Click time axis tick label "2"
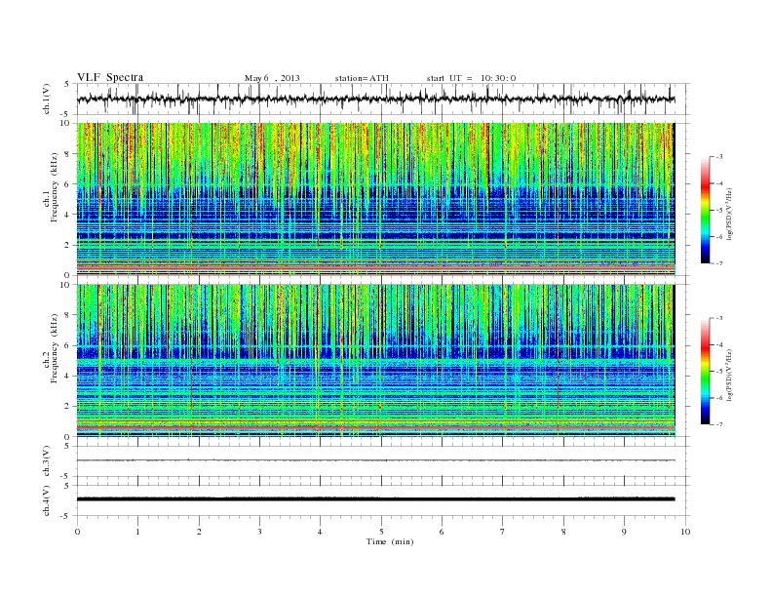The height and width of the screenshot is (597, 772). [199, 532]
